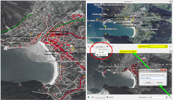
Task: Click help button in MirrorMap Label dialog
Action: (158, 70)
